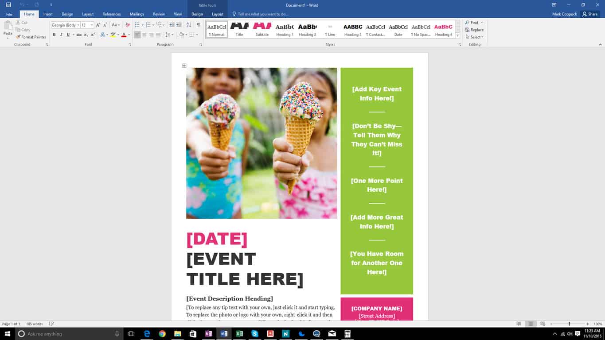Click the Replace button in Editing group
605x340 pixels.
point(474,30)
